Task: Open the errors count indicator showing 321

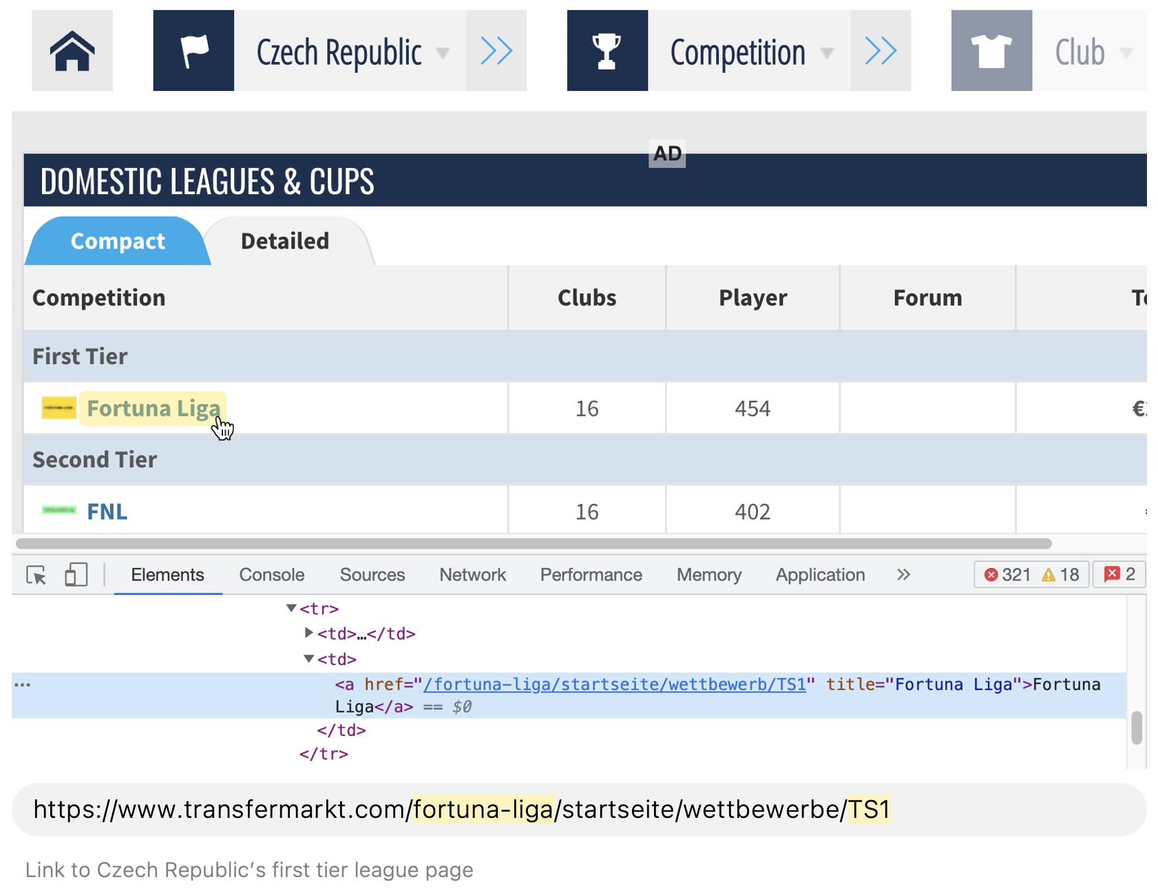Action: (x=1008, y=575)
